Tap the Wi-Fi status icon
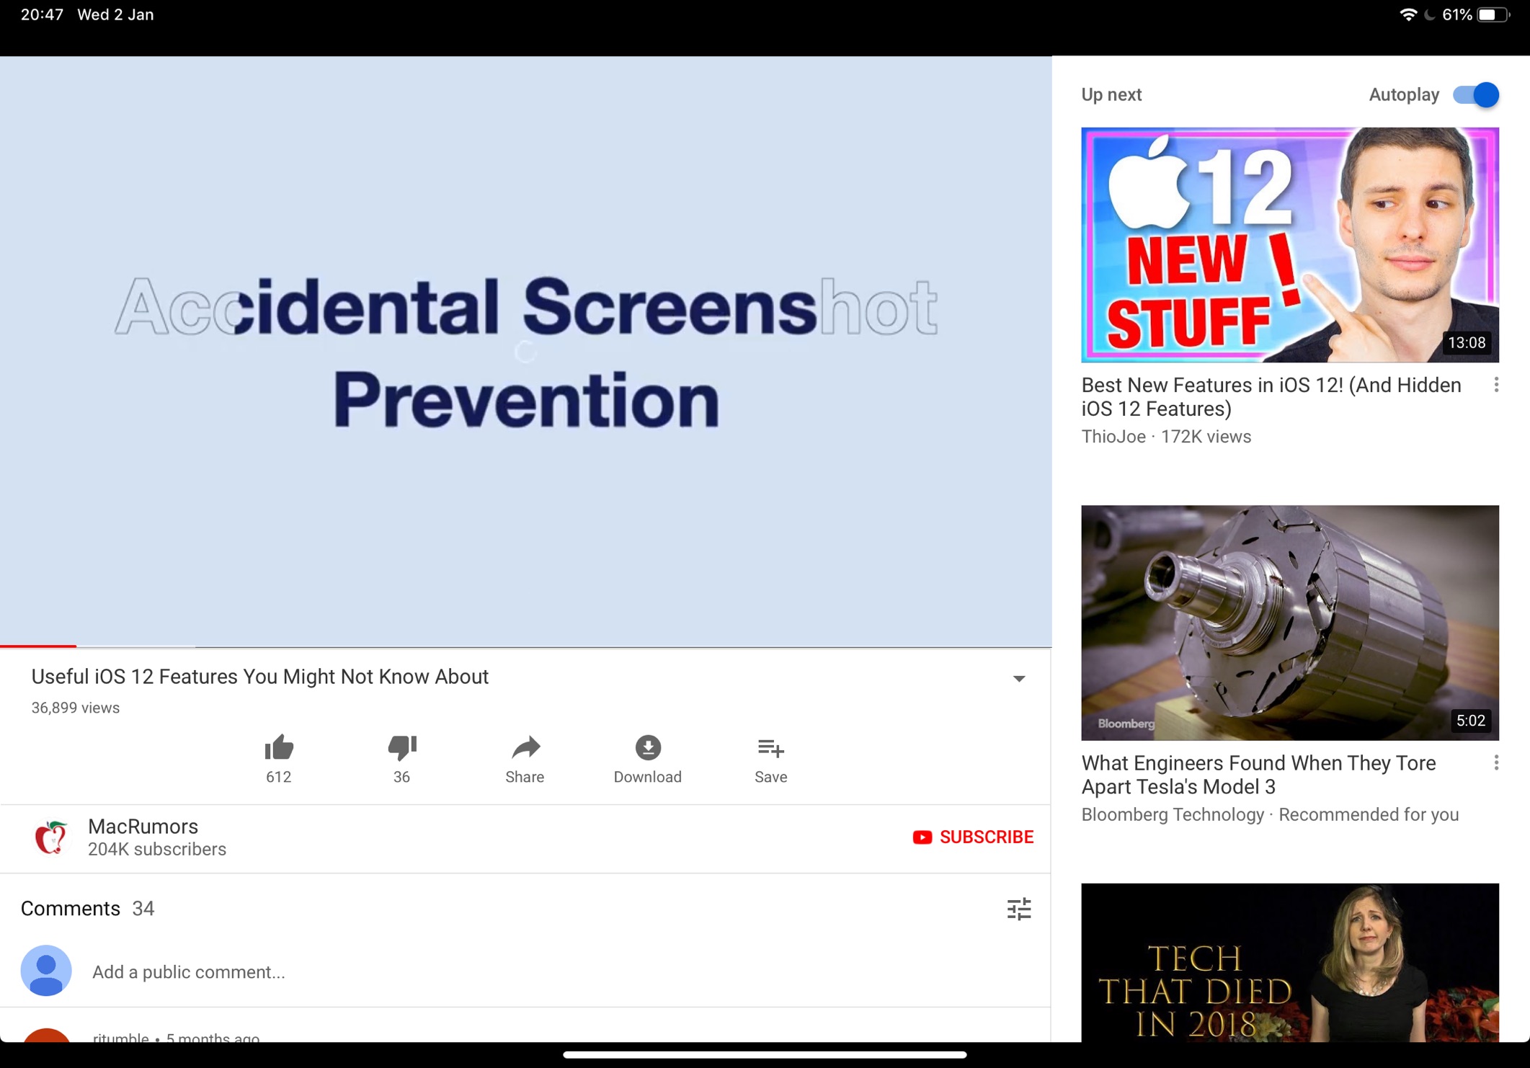Screen dimensions: 1530x1068 1407,14
